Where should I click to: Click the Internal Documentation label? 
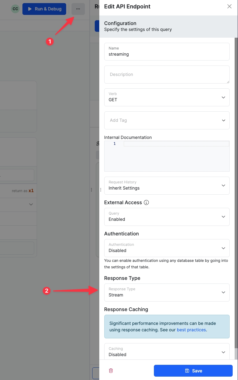point(128,138)
